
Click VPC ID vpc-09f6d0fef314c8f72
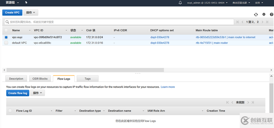pos(48,37)
